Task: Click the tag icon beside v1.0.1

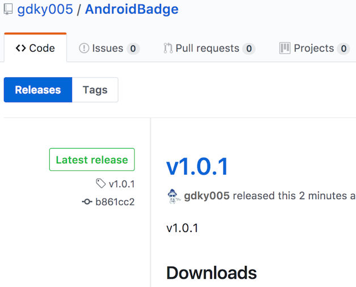Action: (x=101, y=184)
